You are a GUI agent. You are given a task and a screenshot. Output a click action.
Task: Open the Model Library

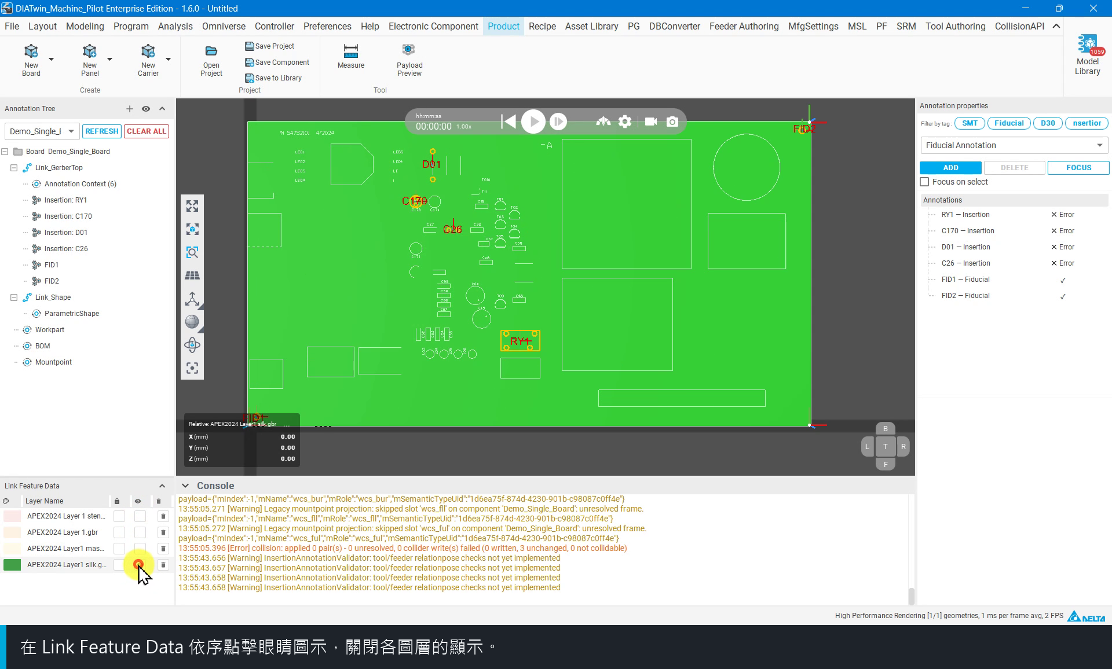1088,55
